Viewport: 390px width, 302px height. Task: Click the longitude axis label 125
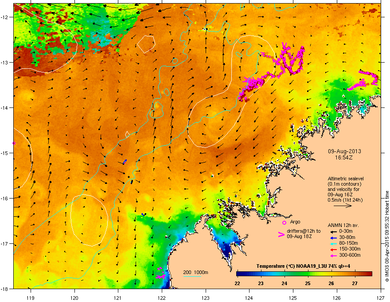point(293,298)
